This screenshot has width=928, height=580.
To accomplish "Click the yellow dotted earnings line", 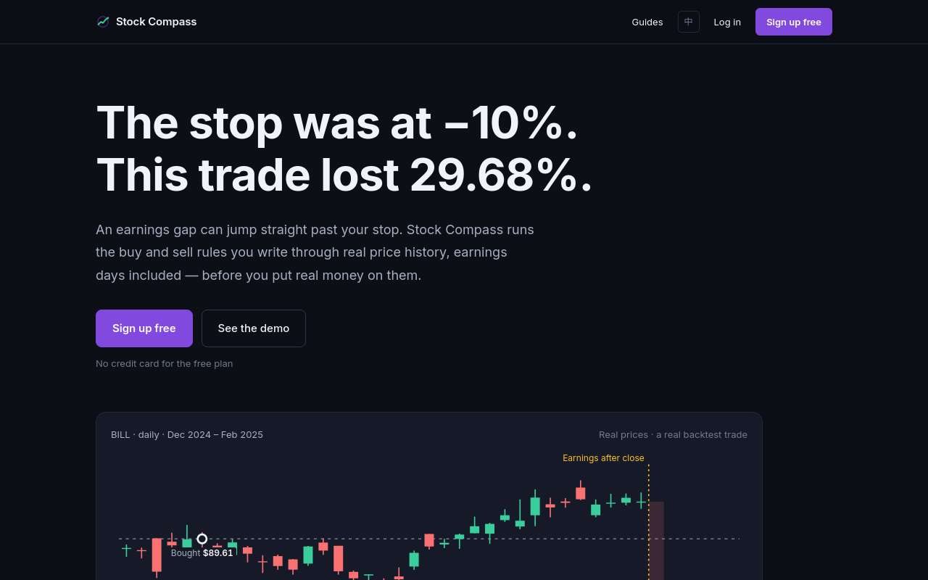I will point(649,522).
